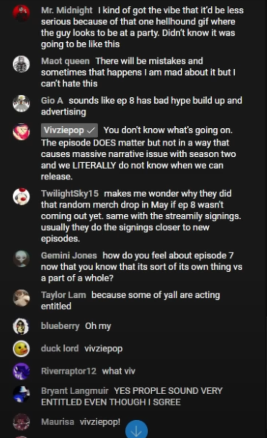Open Maurisa's avatar picture
The width and height of the screenshot is (267, 438).
[21, 422]
